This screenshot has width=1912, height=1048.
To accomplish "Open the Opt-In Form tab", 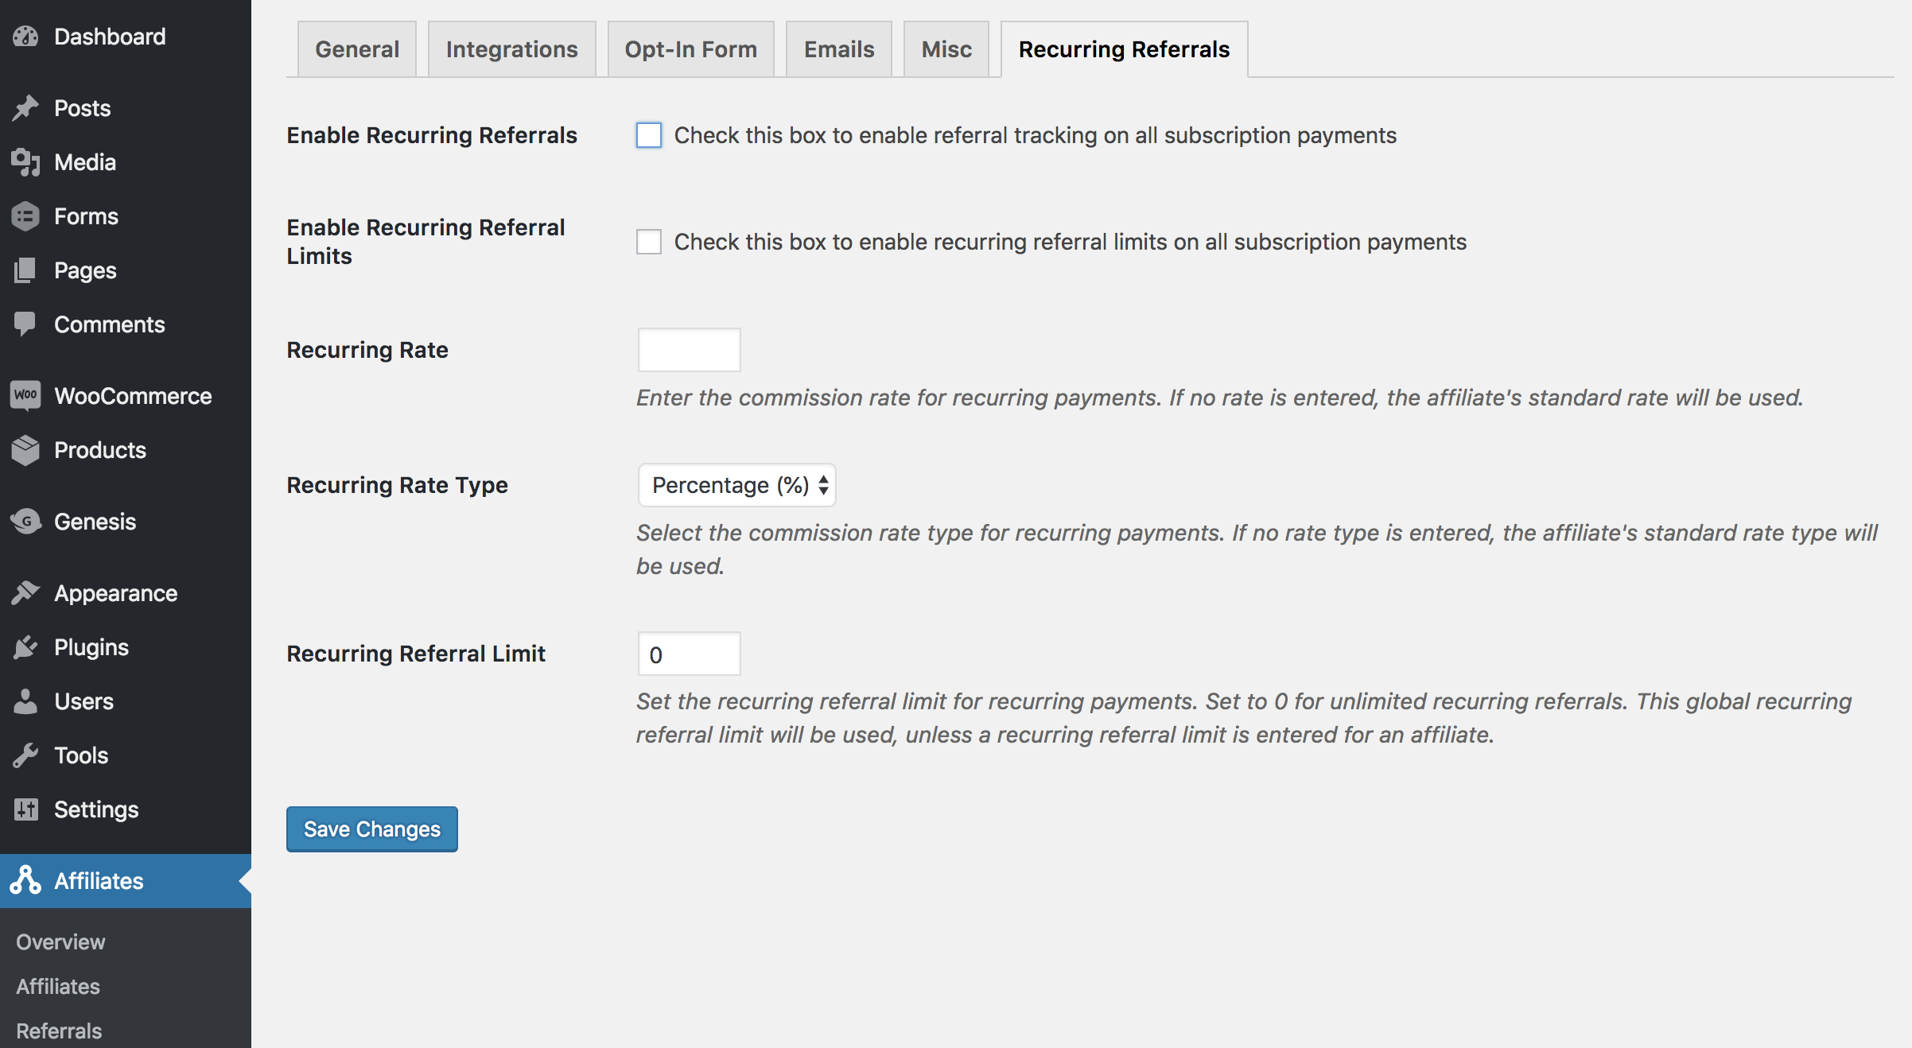I will click(691, 49).
